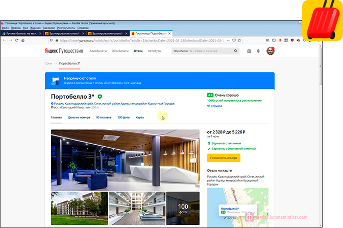
Task: Select the '100 фото' hotel tab
Action: click(124, 118)
